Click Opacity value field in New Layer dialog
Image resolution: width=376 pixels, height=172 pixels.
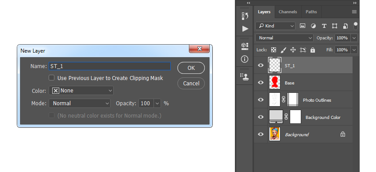tap(146, 103)
